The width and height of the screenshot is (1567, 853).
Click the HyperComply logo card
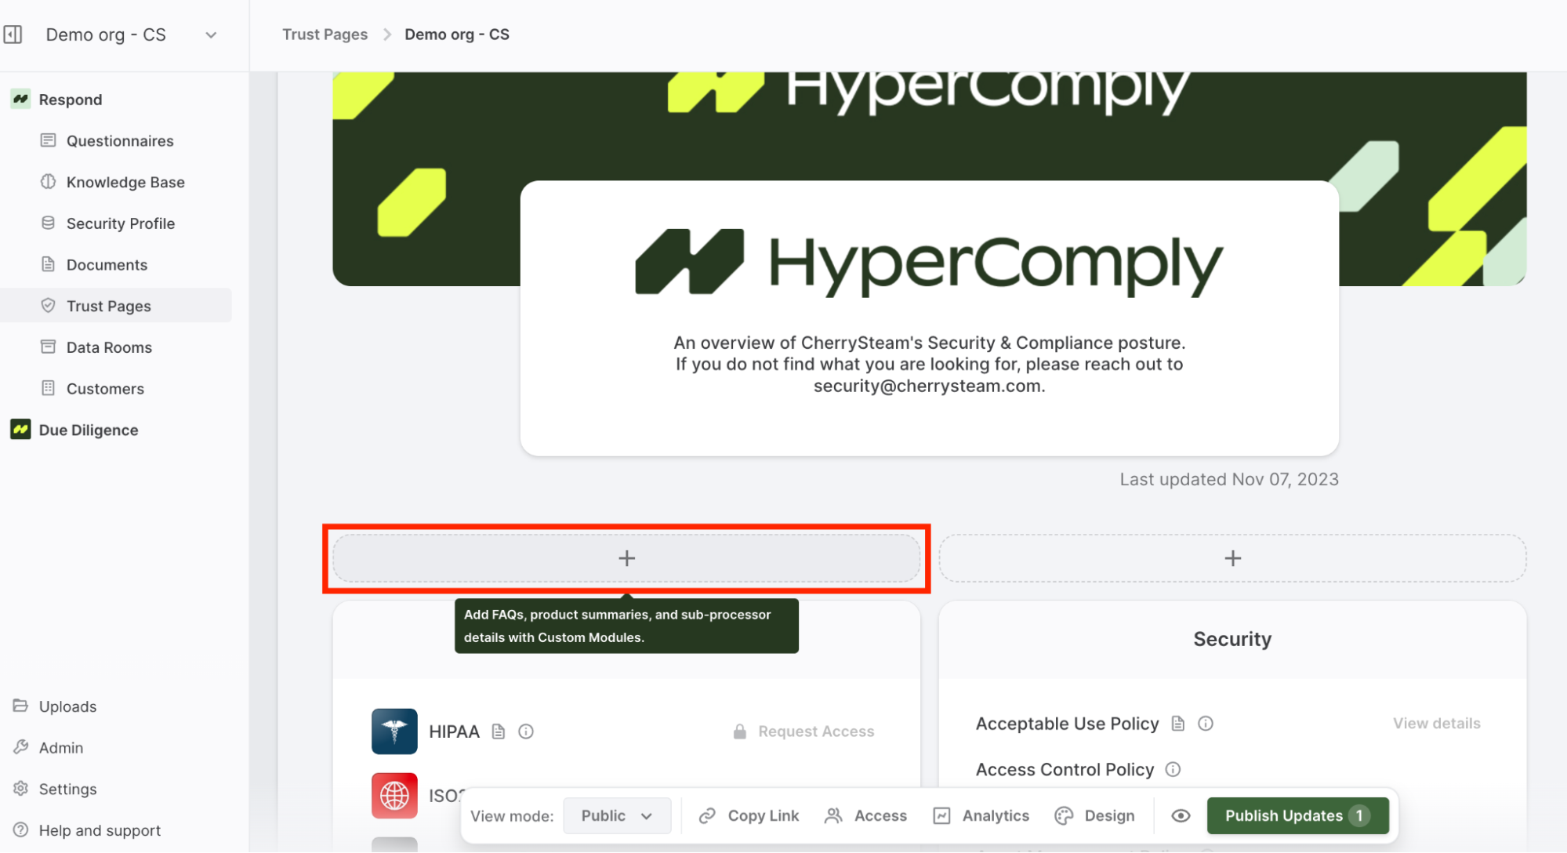929,318
